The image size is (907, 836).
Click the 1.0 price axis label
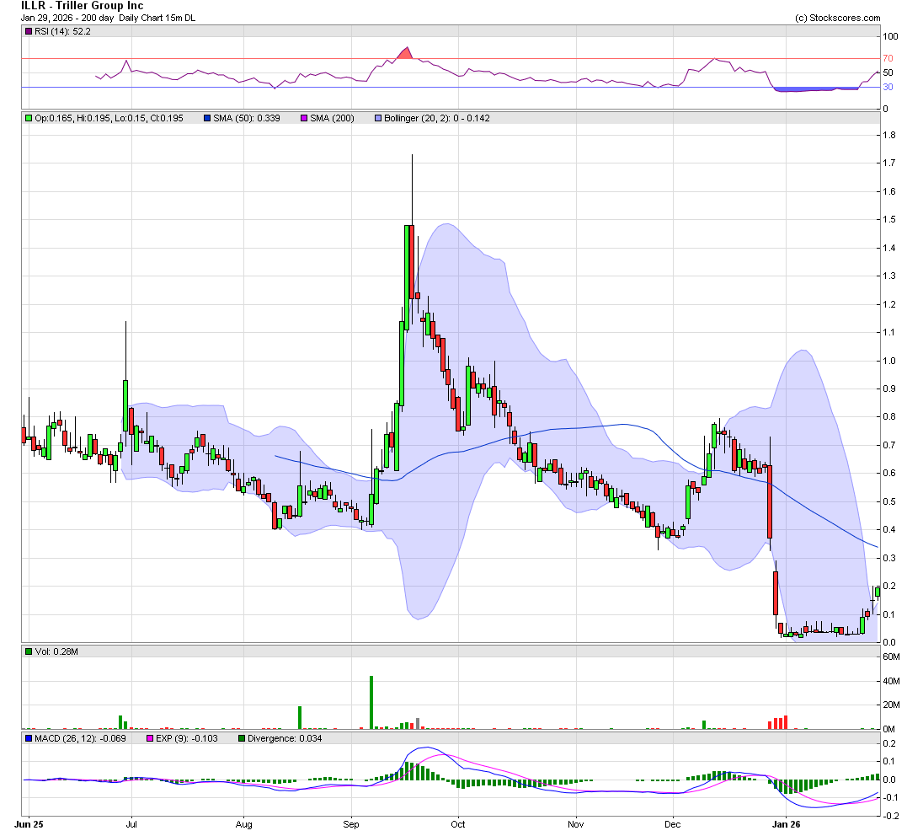889,362
